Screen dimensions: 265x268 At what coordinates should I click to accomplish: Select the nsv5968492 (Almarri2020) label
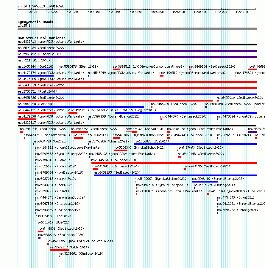click(x=39, y=54)
